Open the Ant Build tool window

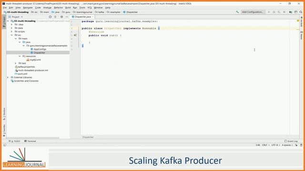[302, 22]
